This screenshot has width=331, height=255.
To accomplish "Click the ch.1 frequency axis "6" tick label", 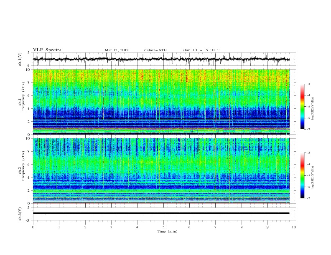I will (x=29, y=95).
